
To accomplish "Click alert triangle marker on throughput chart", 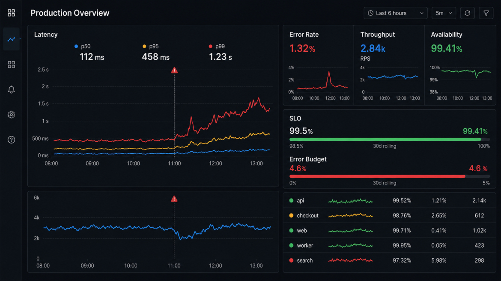I will (x=174, y=199).
